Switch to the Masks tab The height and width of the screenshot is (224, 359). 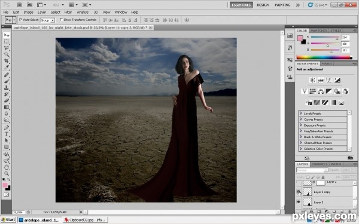327,63
